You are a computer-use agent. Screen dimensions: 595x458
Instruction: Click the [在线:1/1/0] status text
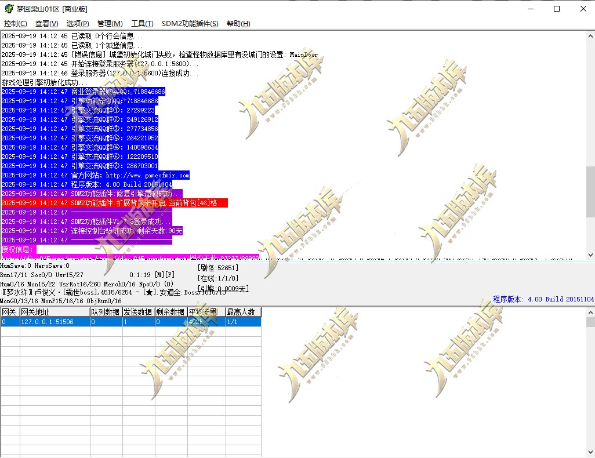click(218, 278)
